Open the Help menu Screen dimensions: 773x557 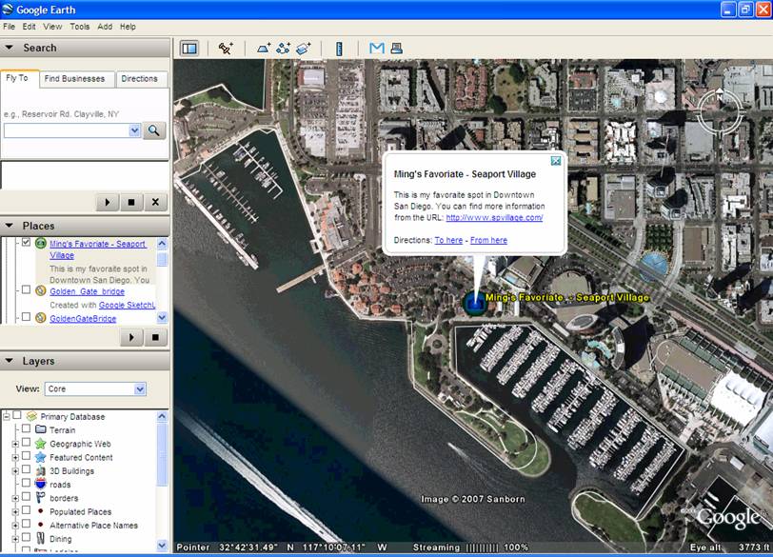[x=128, y=27]
